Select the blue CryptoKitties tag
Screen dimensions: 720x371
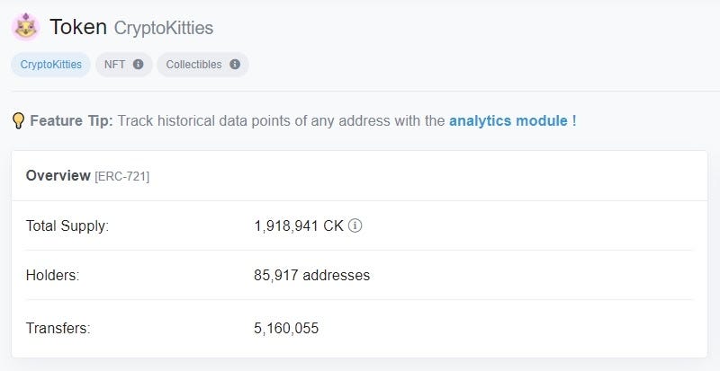tap(51, 64)
